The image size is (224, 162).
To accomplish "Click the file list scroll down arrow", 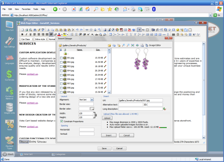I will (x=109, y=92).
